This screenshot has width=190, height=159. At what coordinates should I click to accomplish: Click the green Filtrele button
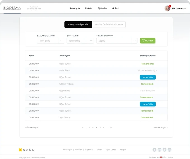click(x=148, y=41)
